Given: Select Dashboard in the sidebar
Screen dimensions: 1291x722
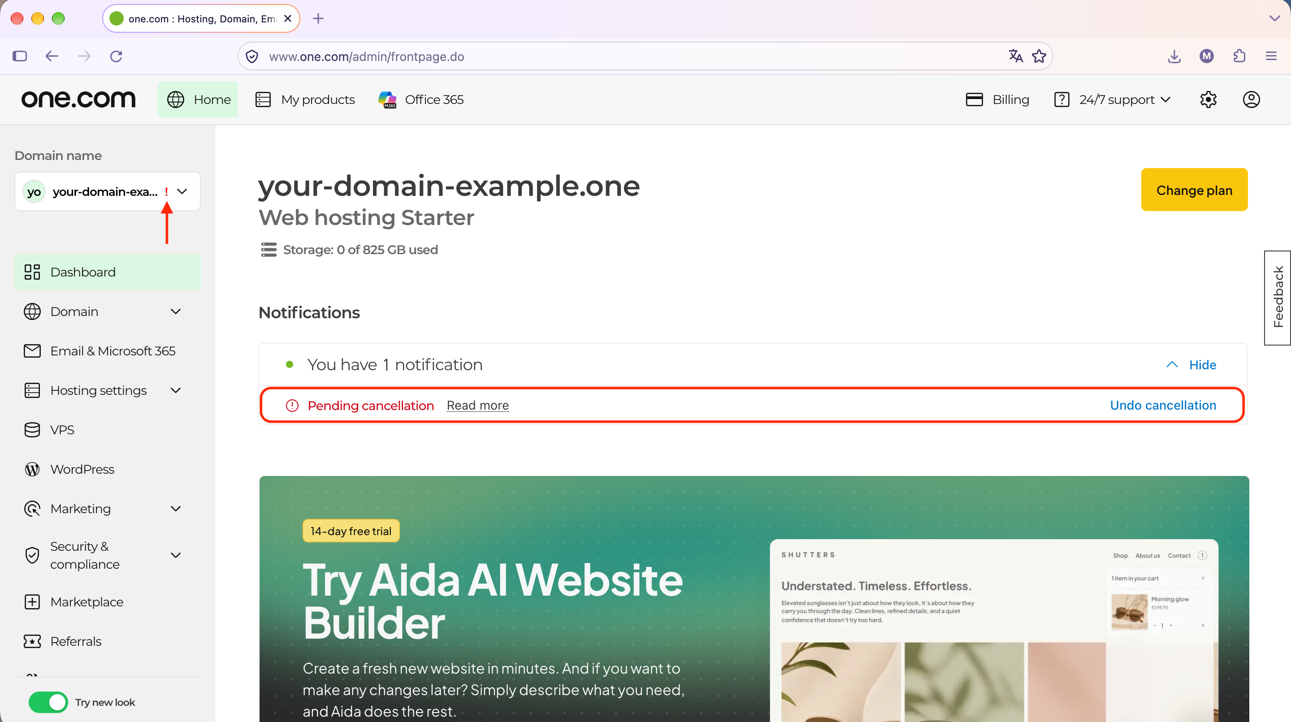Looking at the screenshot, I should 107,272.
